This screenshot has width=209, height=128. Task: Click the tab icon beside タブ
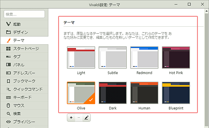pos(8,57)
